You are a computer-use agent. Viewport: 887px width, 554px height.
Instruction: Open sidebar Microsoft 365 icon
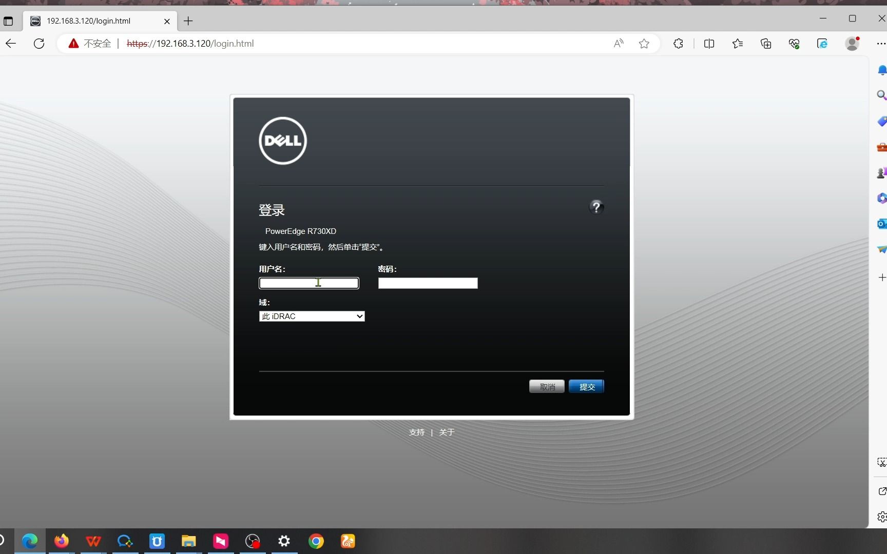(x=881, y=199)
